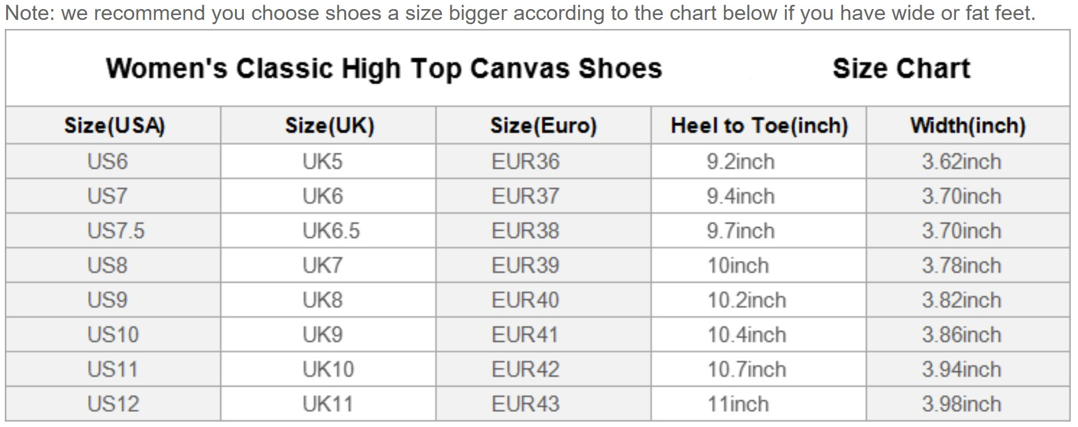Click the 9.2inch heel to toe value
This screenshot has height=427, width=1078.
740,161
